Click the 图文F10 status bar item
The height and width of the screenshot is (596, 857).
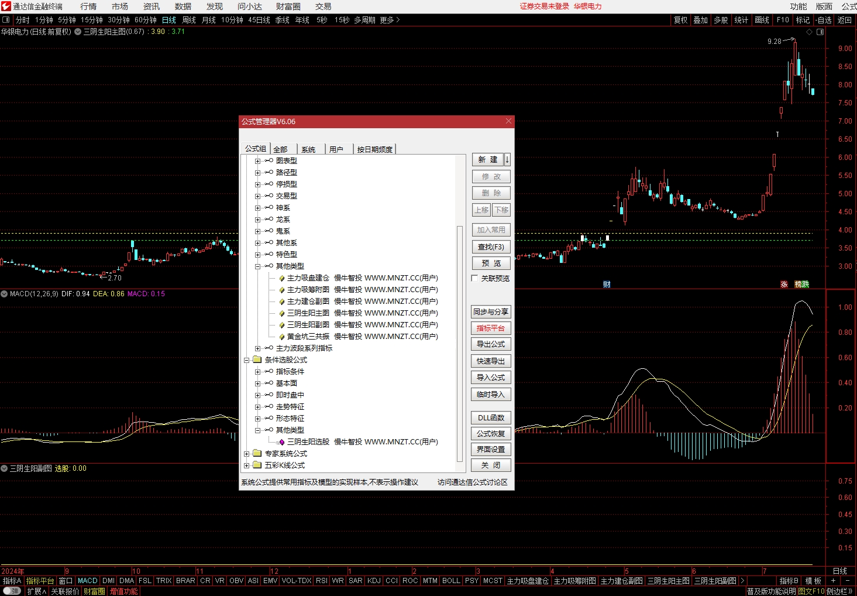coord(811,591)
